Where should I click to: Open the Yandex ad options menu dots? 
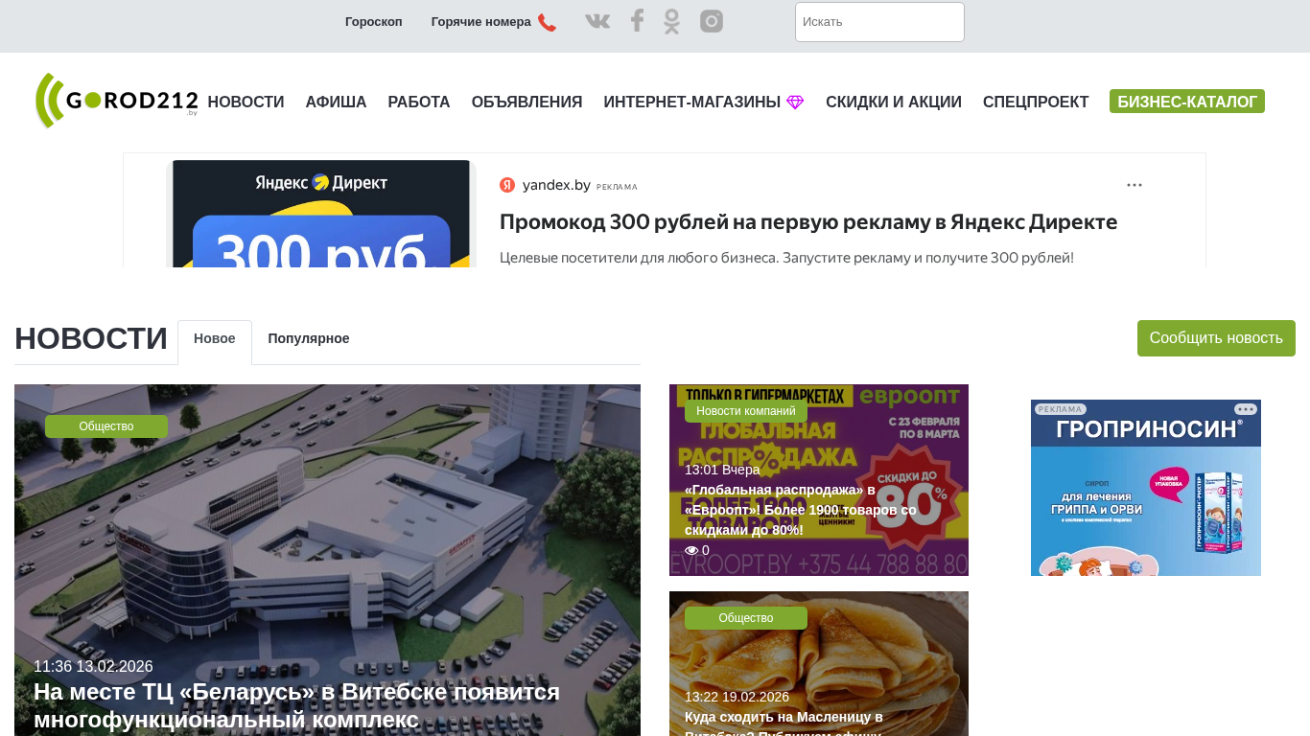pos(1135,185)
